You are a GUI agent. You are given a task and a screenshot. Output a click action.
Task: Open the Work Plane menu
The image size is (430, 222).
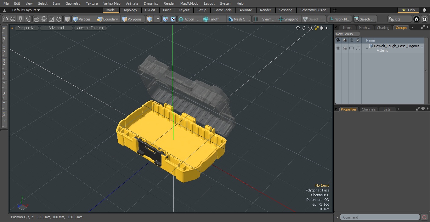pos(339,19)
